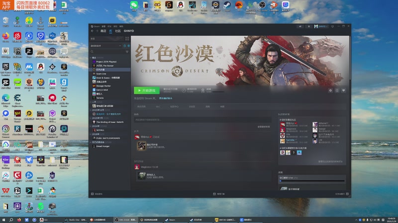Click the achievements progress bar
Screen dimensions: 398x223
pyautogui.click(x=312, y=181)
